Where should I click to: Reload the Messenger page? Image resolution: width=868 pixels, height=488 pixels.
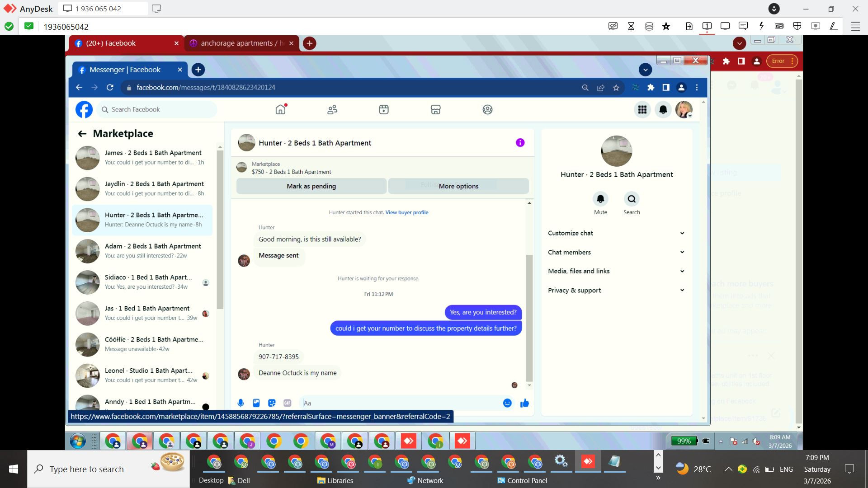[x=110, y=88]
